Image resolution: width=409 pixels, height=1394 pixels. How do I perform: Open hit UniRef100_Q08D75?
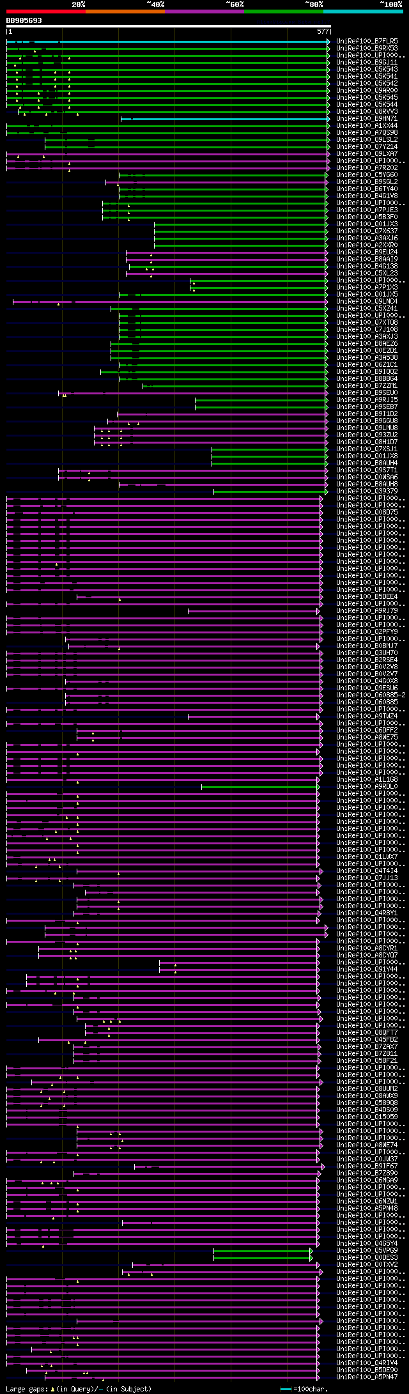tap(367, 512)
